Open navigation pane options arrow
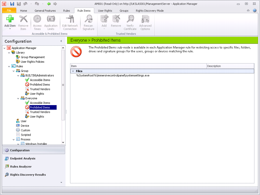 61,182
